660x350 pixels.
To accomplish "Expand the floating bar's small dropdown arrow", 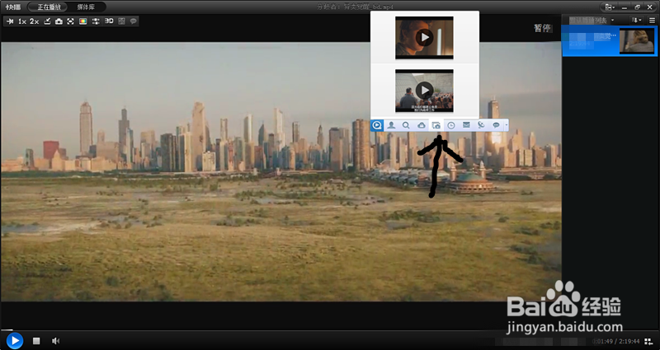I will [x=506, y=125].
